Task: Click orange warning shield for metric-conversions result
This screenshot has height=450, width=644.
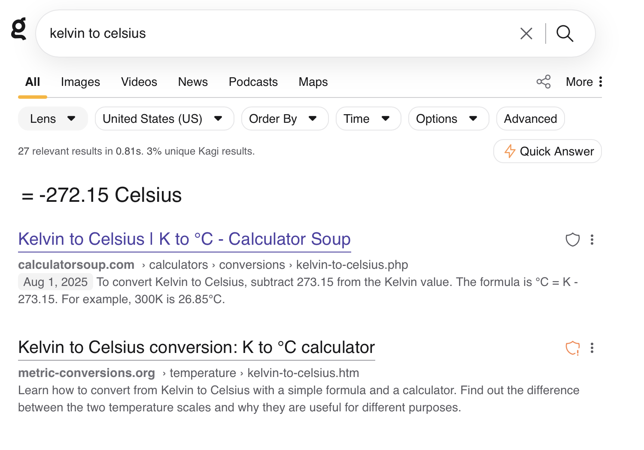Action: (572, 348)
